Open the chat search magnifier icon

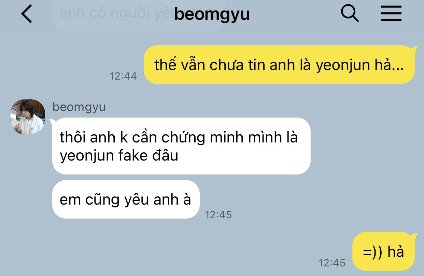pos(350,14)
